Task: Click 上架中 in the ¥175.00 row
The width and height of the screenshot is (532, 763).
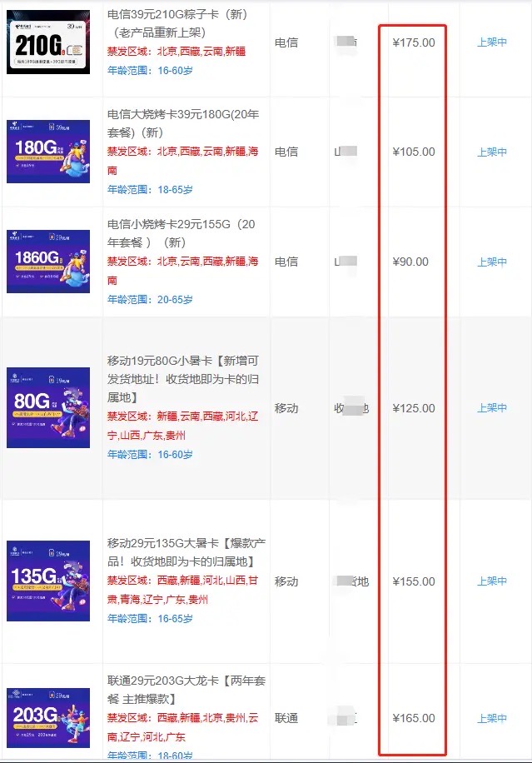Action: tap(492, 42)
